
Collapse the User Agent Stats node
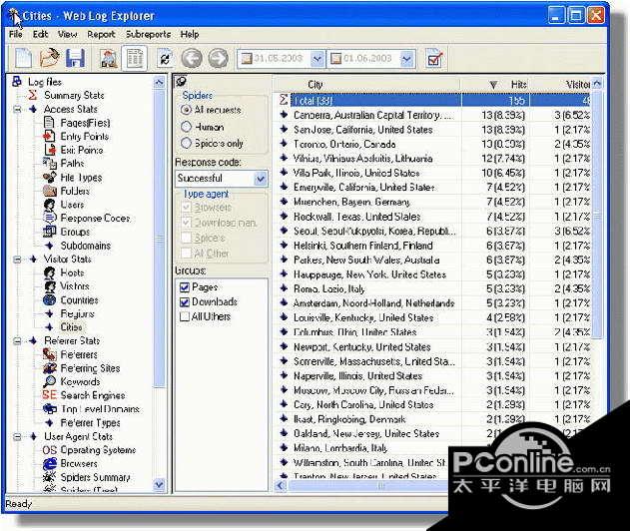click(x=17, y=436)
